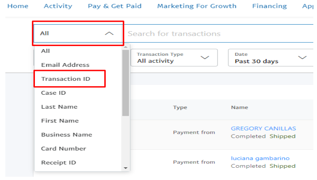Select Email Address search option
The image size is (317, 180).
click(x=65, y=65)
